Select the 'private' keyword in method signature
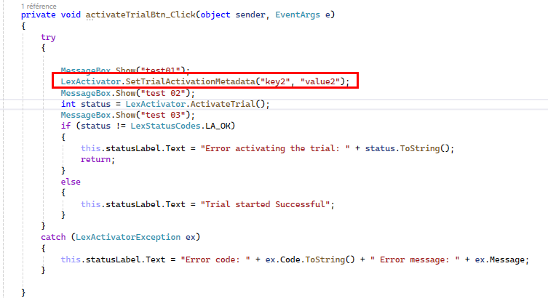The image size is (548, 298). coord(38,15)
